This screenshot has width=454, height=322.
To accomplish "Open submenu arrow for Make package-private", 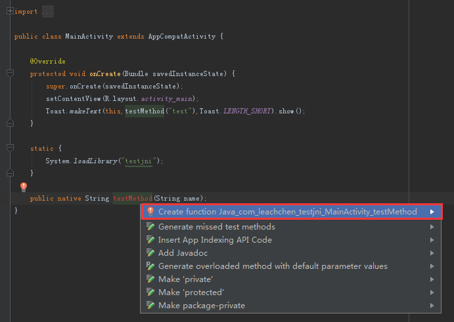I will [432, 306].
